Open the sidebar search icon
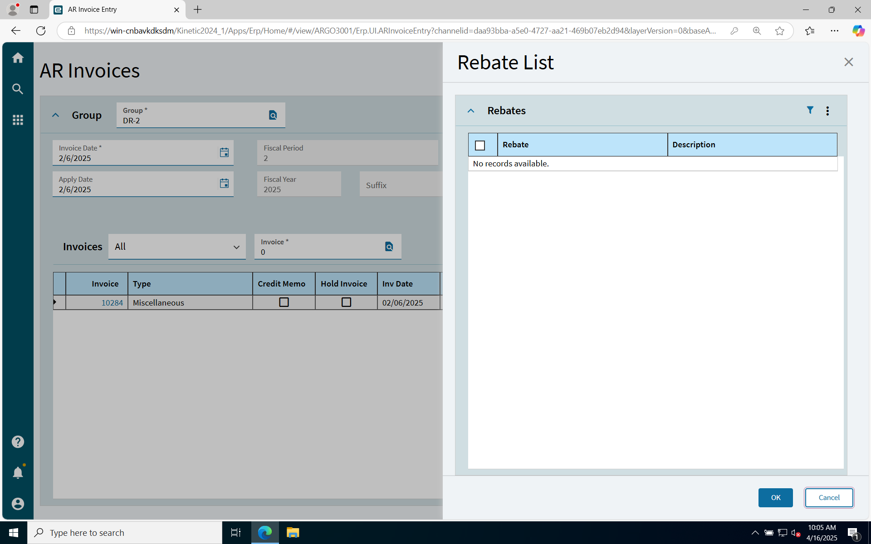 18,89
